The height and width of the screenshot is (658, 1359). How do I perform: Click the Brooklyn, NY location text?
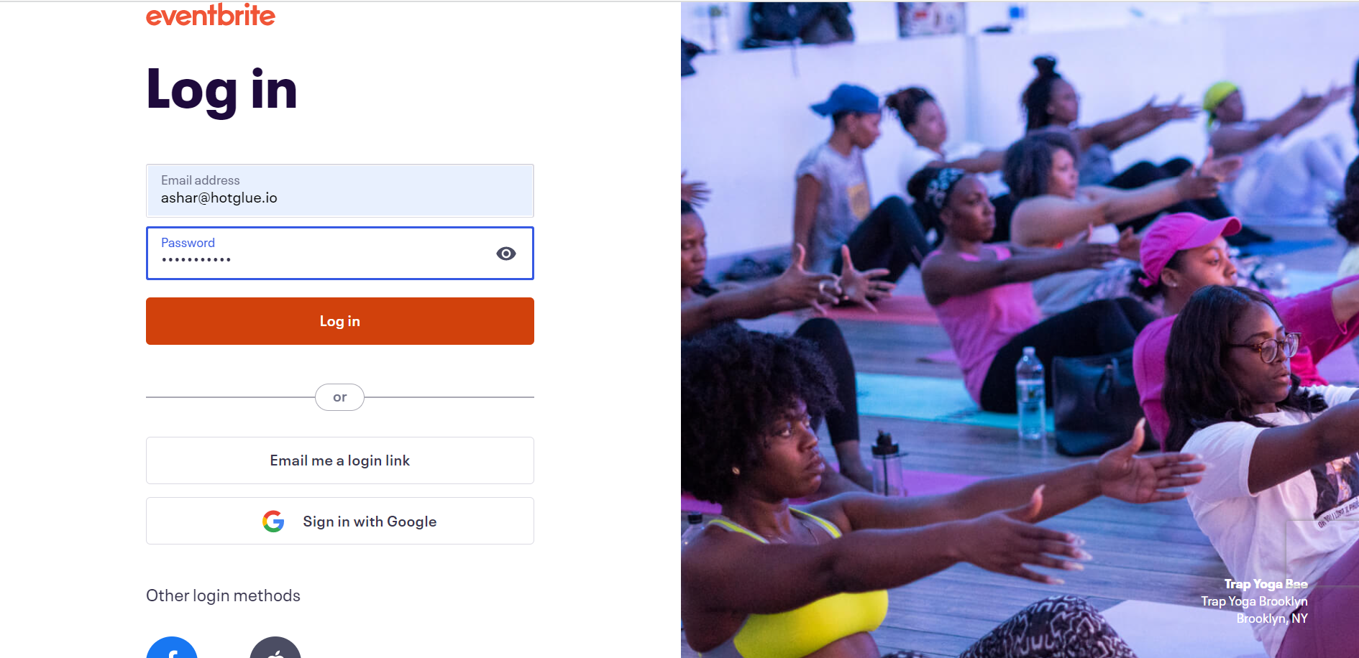[x=1272, y=618]
